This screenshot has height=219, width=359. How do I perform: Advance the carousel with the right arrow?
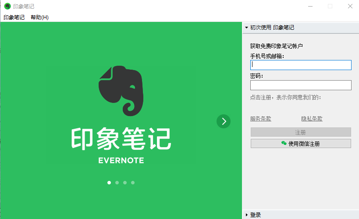tap(224, 121)
